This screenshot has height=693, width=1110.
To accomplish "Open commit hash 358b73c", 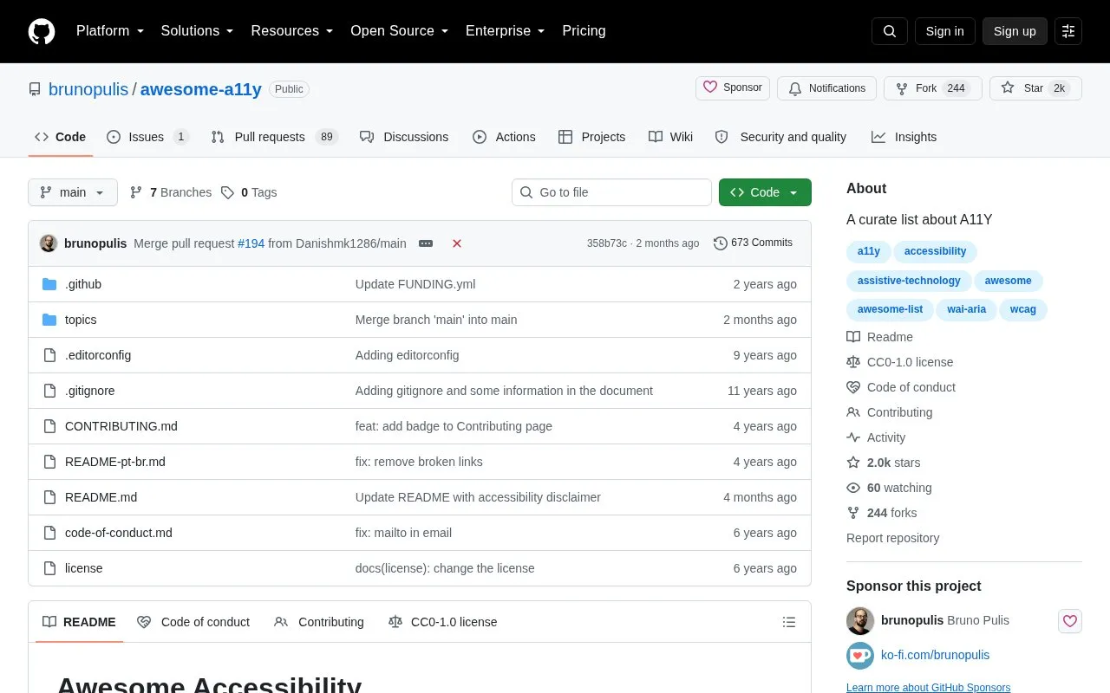I will point(607,243).
